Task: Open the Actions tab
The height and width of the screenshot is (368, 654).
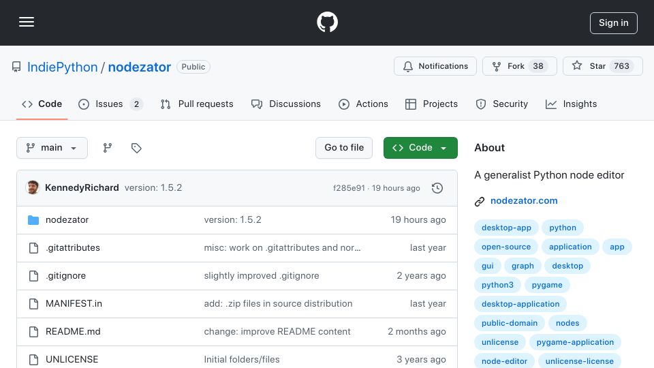Action: (363, 104)
